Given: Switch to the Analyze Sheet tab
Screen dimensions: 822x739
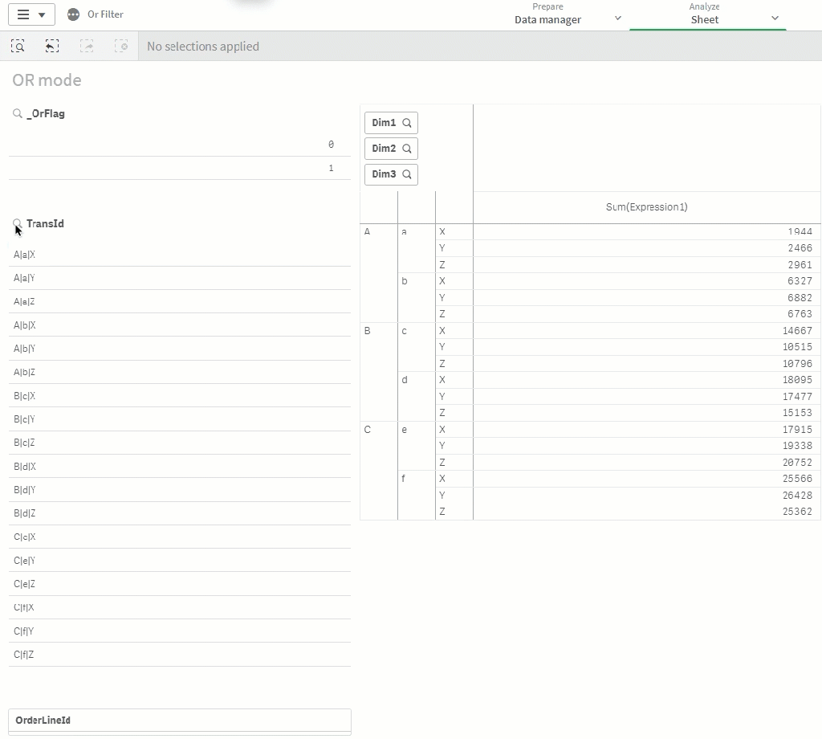Looking at the screenshot, I should 704,14.
